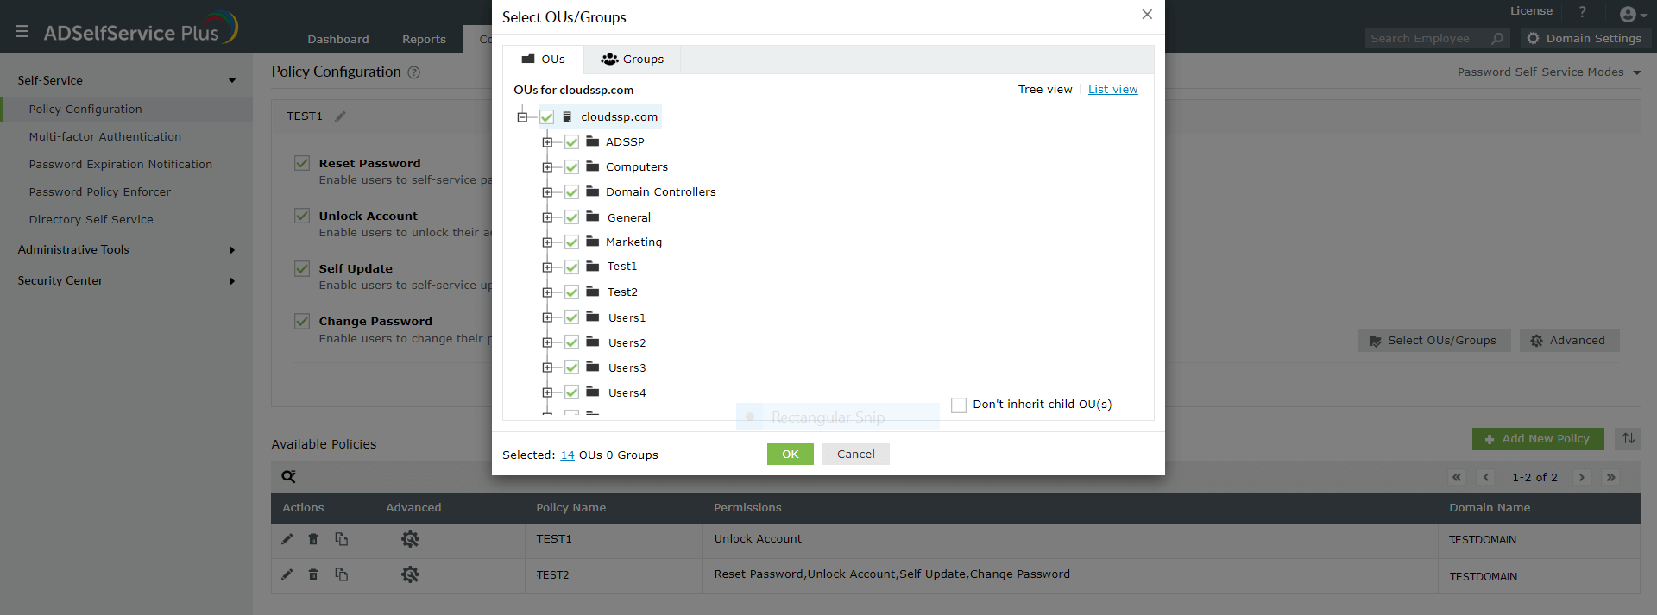1657x615 pixels.
Task: Focus the Search Employee field
Action: [x=1427, y=39]
